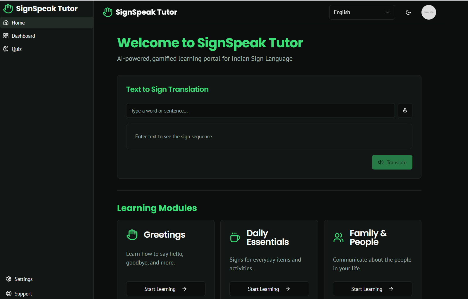
Task: Open the user avatar profile menu
Action: (429, 12)
